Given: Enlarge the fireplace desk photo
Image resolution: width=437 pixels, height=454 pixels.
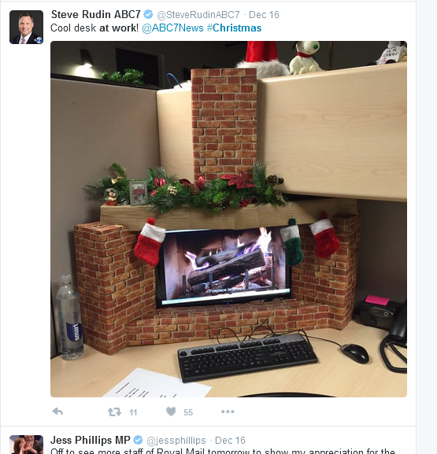Looking at the screenshot, I should pos(228,219).
